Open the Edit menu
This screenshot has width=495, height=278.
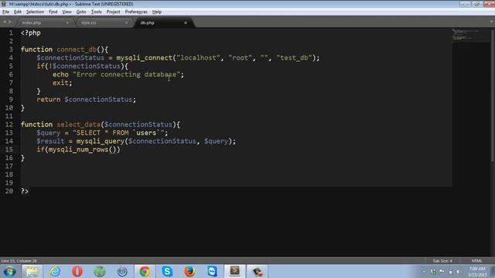click(18, 12)
